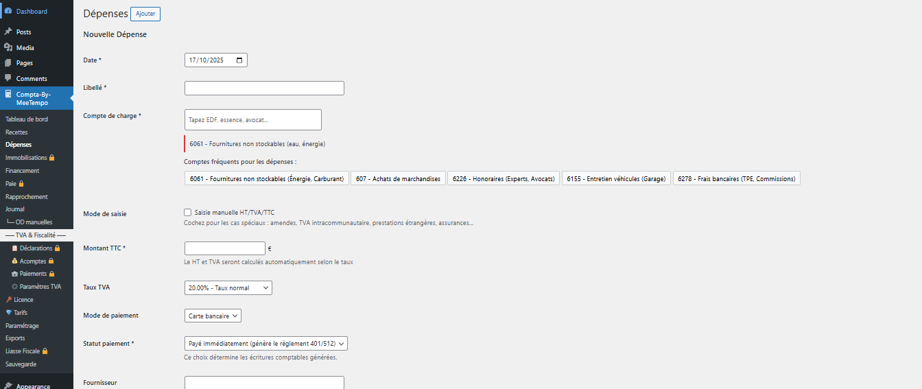Go to Recettes in the submenu
Image resolution: width=922 pixels, height=389 pixels.
tap(16, 132)
